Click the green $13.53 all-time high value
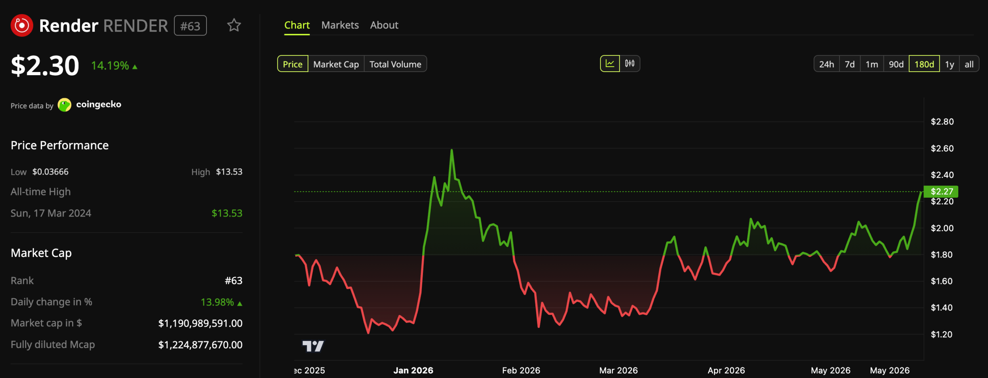Screen dimensions: 988x378 click(227, 213)
